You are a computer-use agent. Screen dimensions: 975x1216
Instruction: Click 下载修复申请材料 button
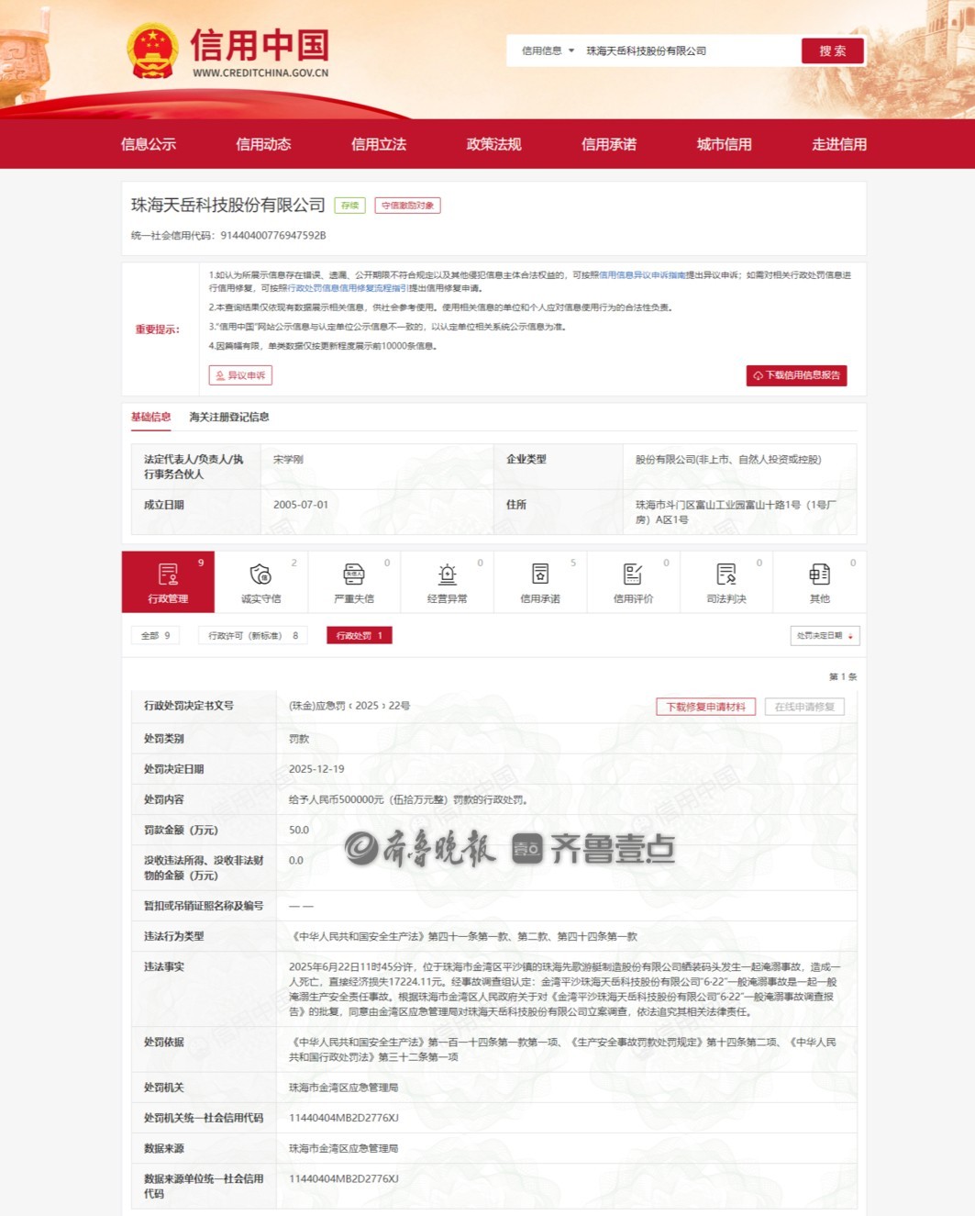click(705, 707)
